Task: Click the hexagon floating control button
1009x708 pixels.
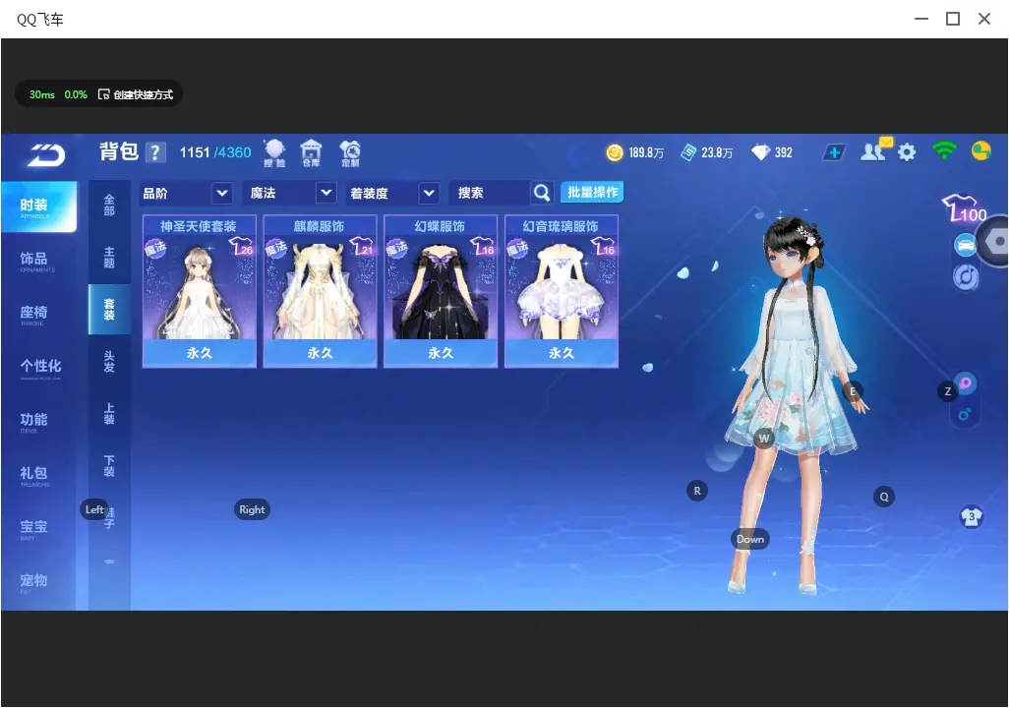Action: coord(996,241)
